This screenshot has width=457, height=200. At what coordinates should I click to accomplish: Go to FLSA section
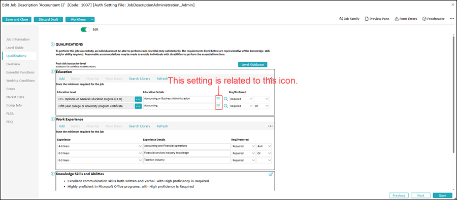coord(10,113)
